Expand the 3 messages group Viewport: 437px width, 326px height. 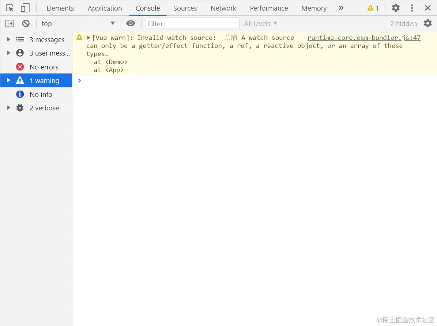9,39
